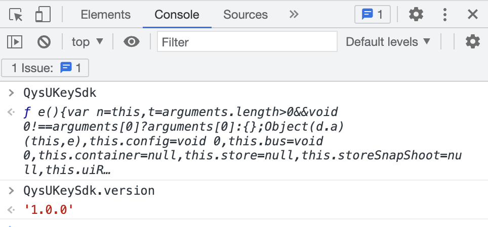Close the DevTools panel
488x227 pixels.
473,14
